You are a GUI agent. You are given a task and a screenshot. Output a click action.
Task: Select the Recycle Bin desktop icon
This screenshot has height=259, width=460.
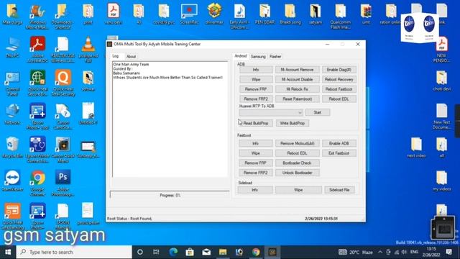pyautogui.click(x=12, y=147)
